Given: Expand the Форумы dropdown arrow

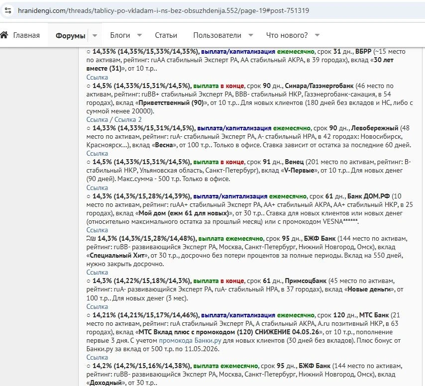Looking at the screenshot, I should click(x=95, y=35).
